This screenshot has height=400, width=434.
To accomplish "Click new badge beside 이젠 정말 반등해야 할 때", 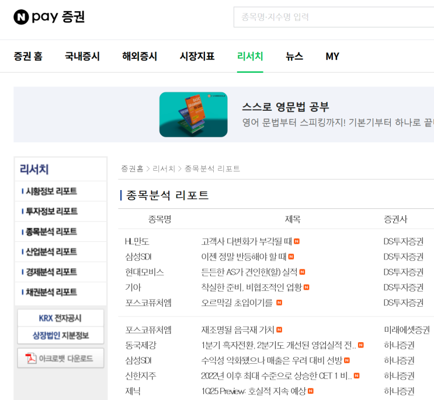I will pyautogui.click(x=291, y=257).
